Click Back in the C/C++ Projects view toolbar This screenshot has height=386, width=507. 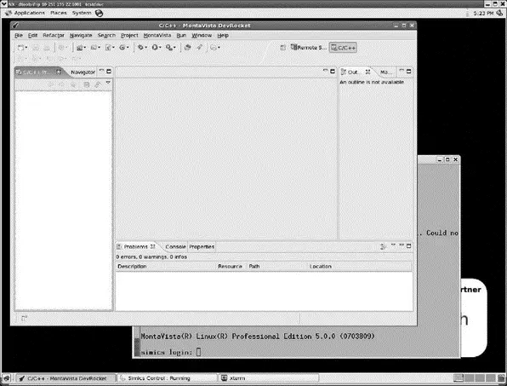click(51, 84)
